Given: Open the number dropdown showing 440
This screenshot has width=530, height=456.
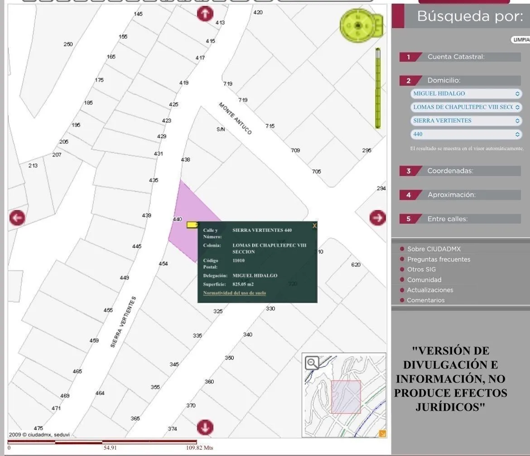Looking at the screenshot, I should pos(466,134).
